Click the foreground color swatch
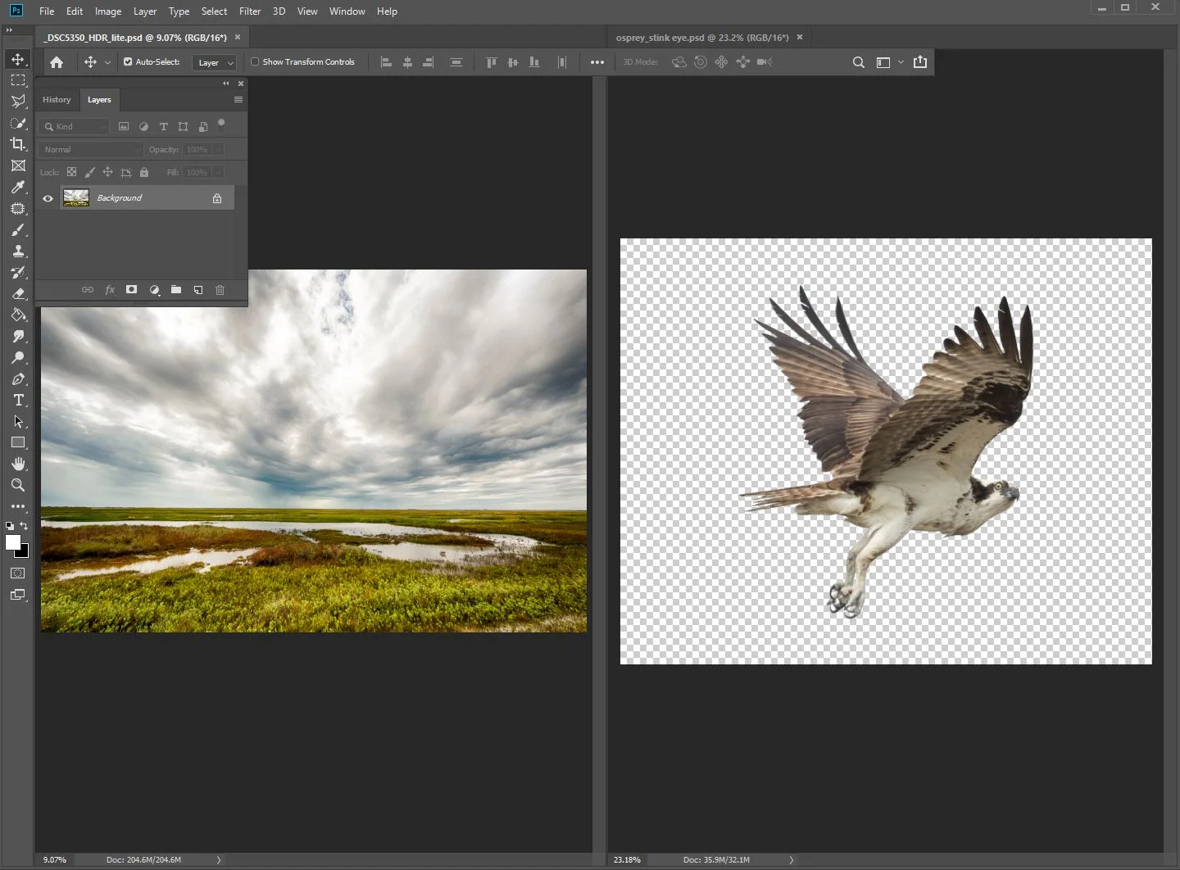This screenshot has width=1180, height=870. [x=12, y=542]
